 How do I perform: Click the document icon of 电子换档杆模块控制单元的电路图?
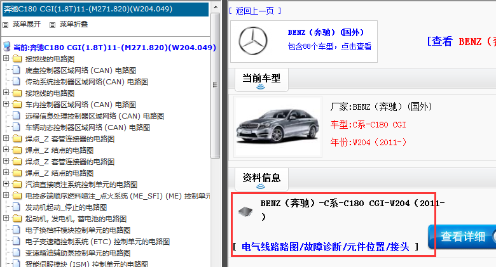tap(16, 230)
